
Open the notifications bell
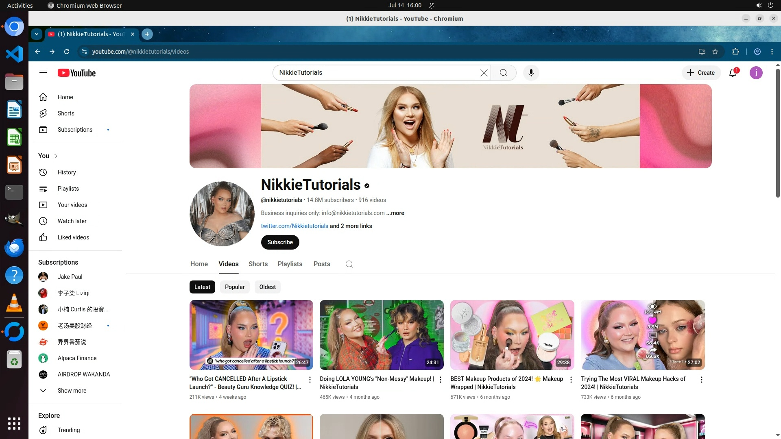733,73
